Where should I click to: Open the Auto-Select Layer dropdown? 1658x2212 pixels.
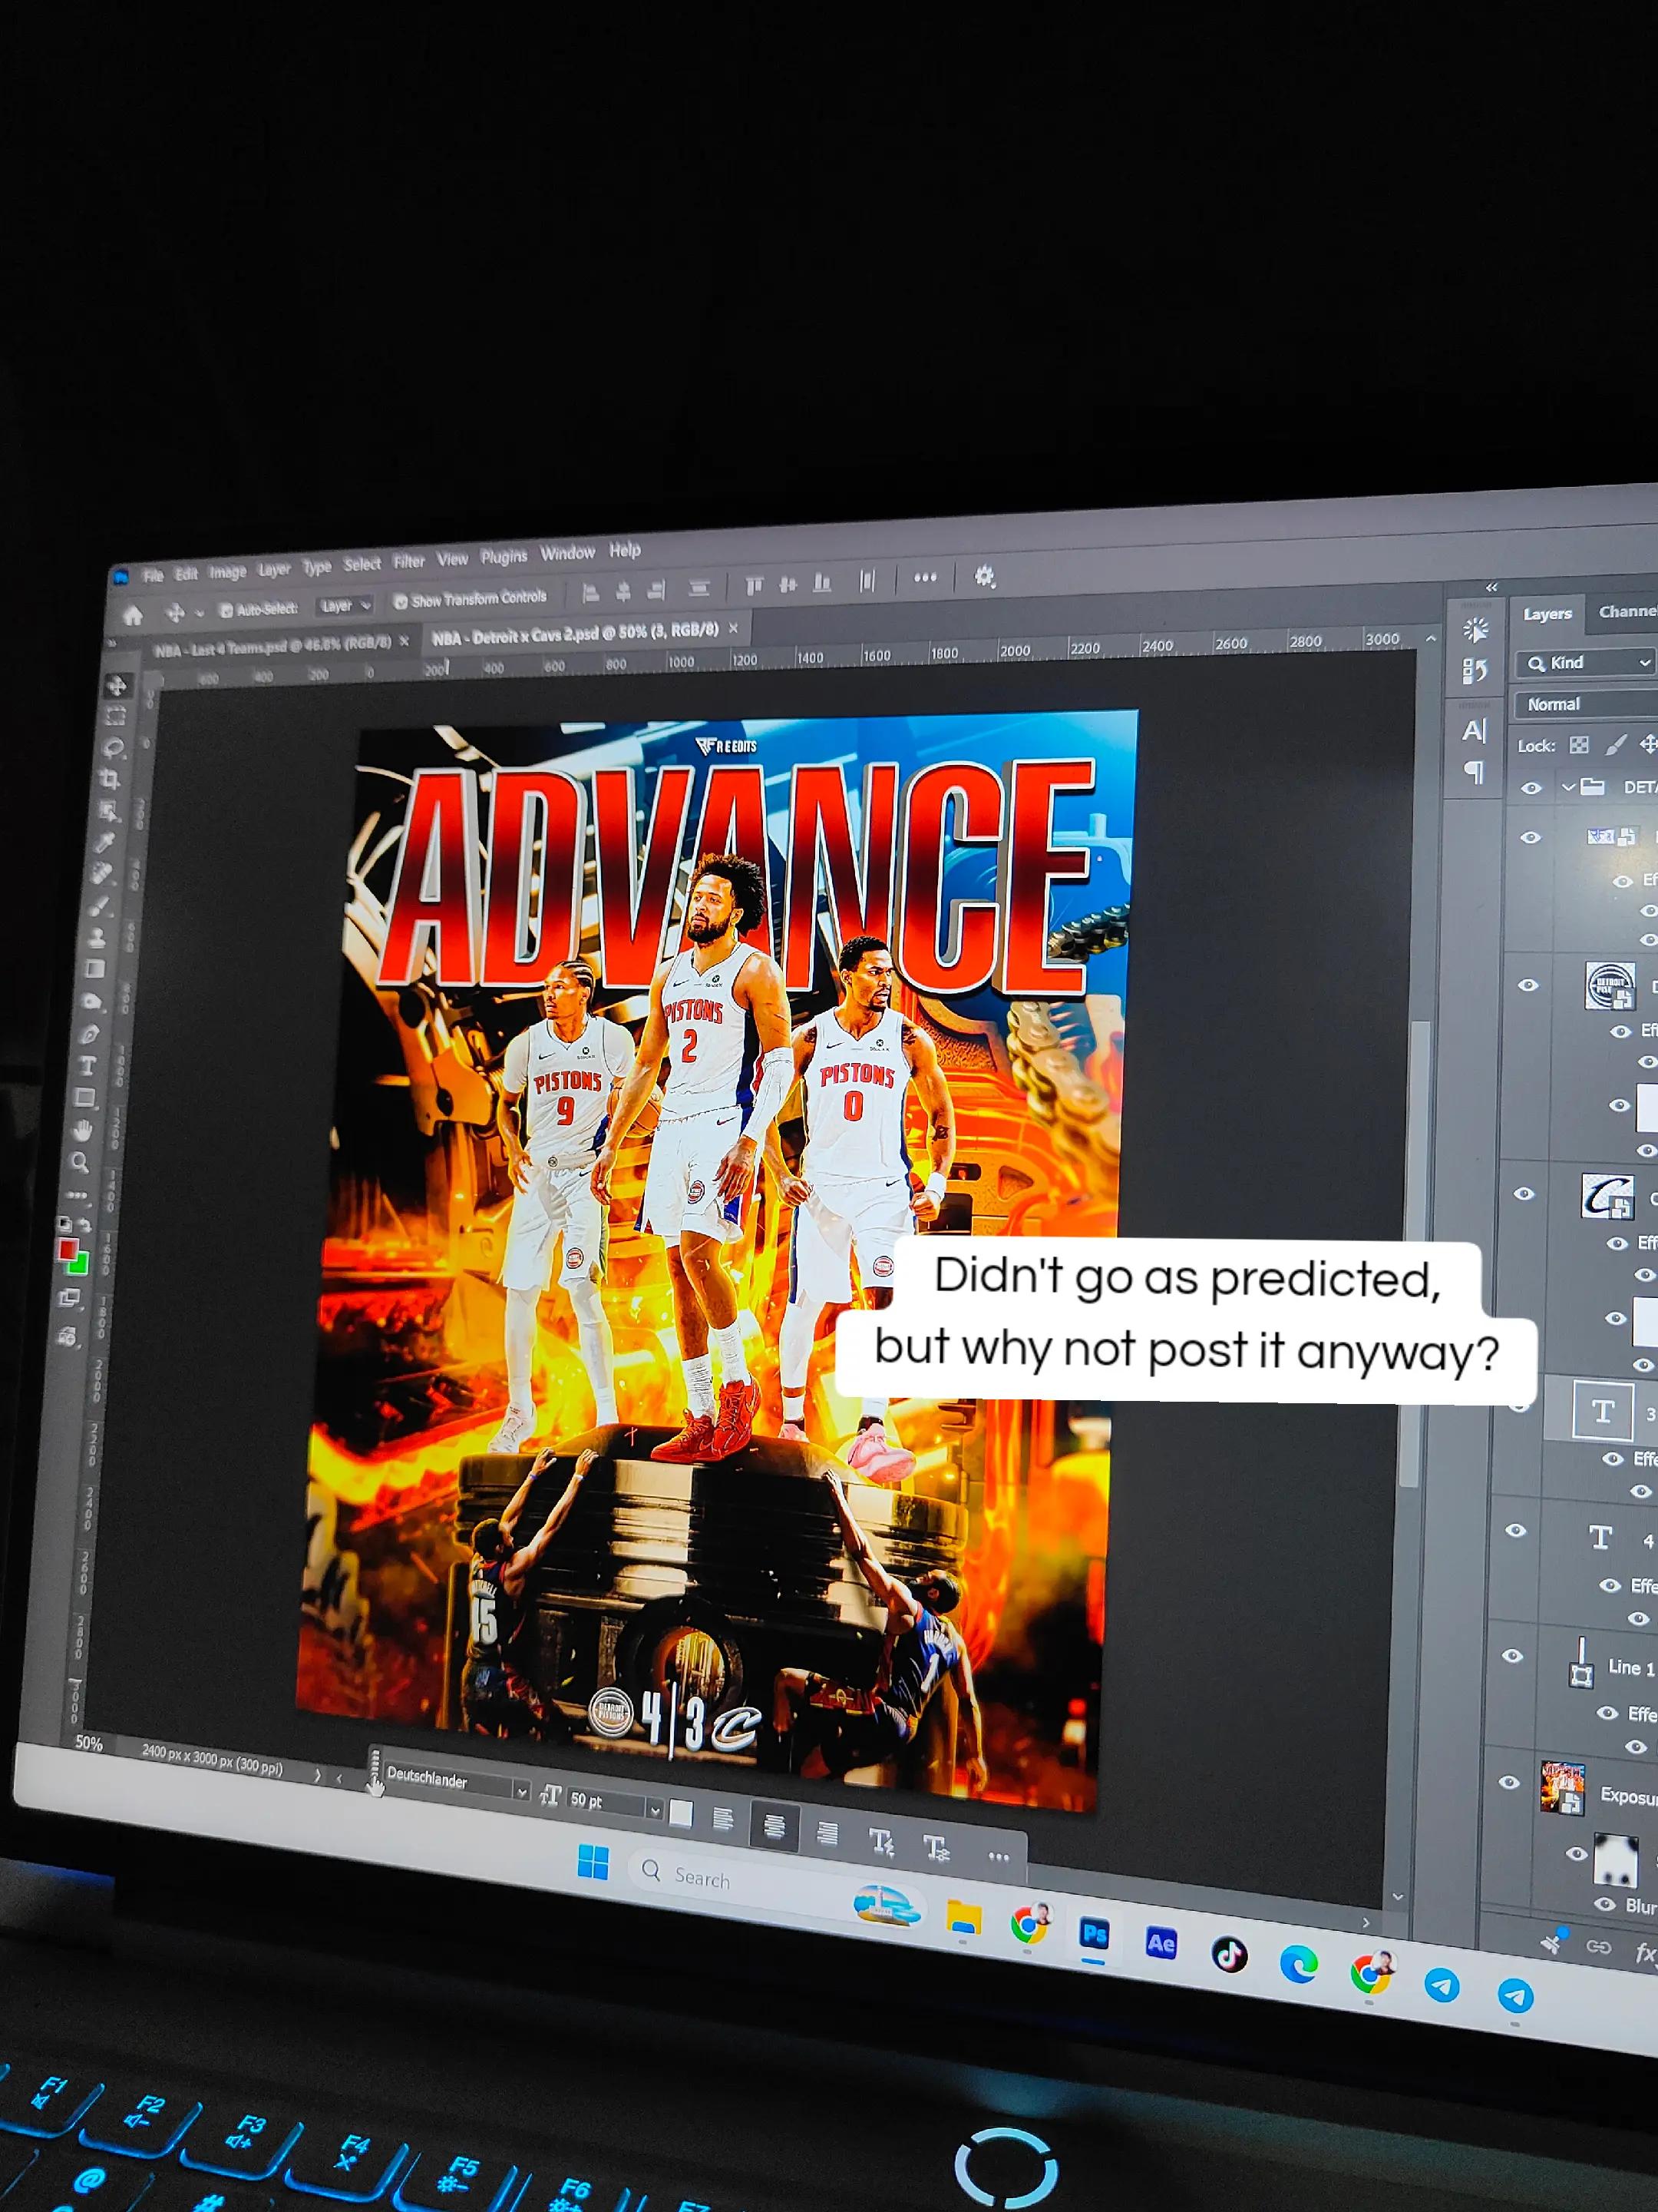click(345, 605)
